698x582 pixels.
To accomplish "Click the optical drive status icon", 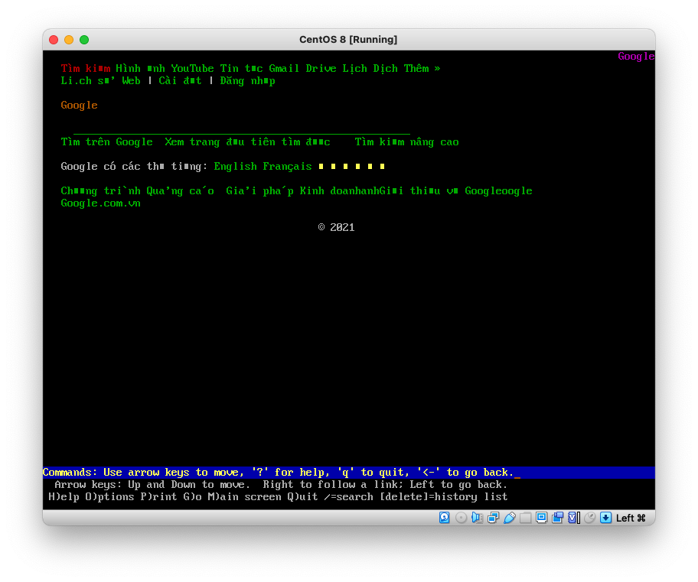I will (x=461, y=518).
